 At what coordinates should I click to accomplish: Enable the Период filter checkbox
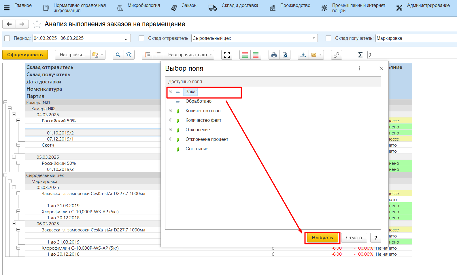pyautogui.click(x=7, y=38)
